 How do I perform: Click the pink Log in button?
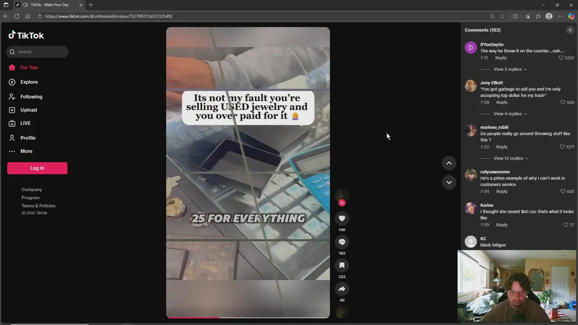pyautogui.click(x=37, y=168)
